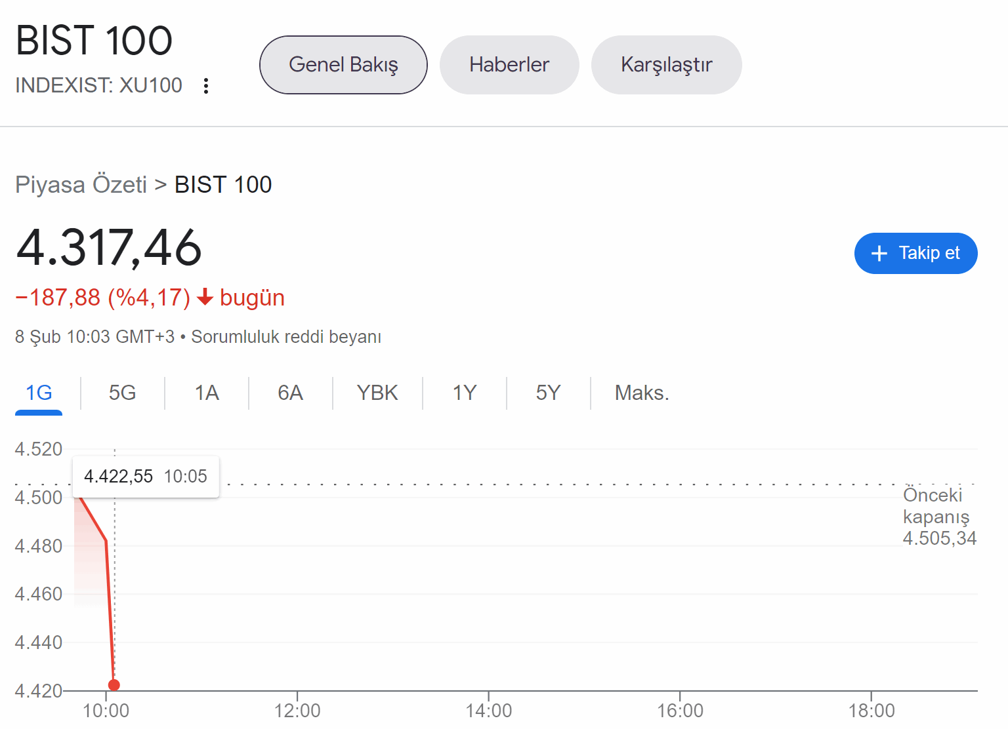Select the 1G time range
1008x729 pixels.
click(39, 393)
